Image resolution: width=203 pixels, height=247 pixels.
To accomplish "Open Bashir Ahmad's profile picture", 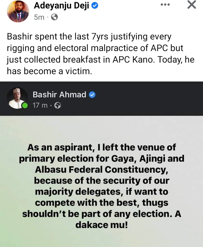I will click(x=17, y=98).
